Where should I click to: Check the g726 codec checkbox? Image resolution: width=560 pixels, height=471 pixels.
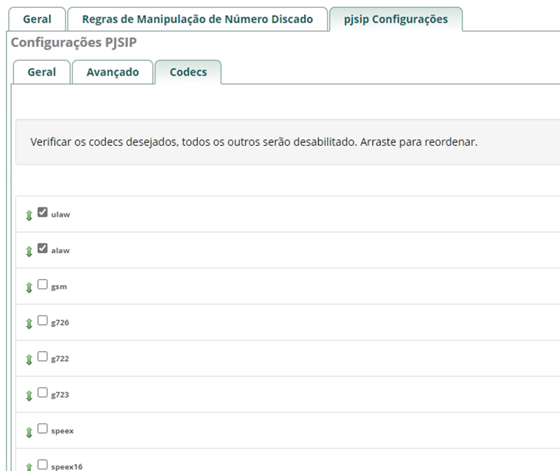click(42, 320)
